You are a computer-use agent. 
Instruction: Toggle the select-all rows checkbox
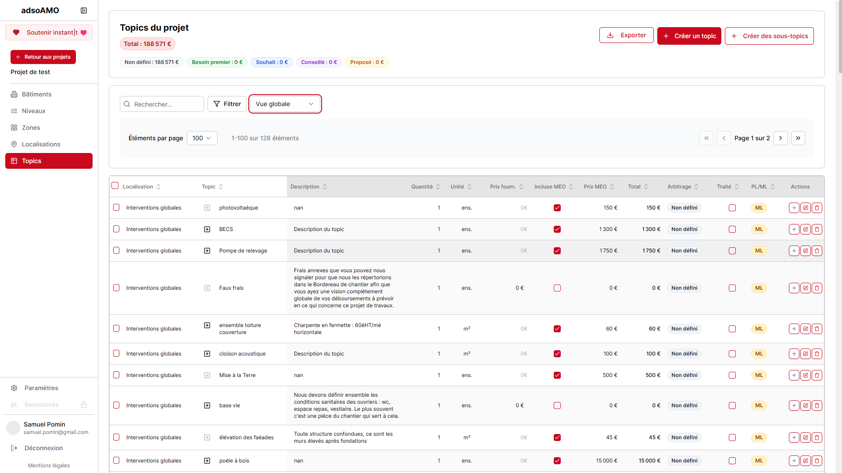115,186
